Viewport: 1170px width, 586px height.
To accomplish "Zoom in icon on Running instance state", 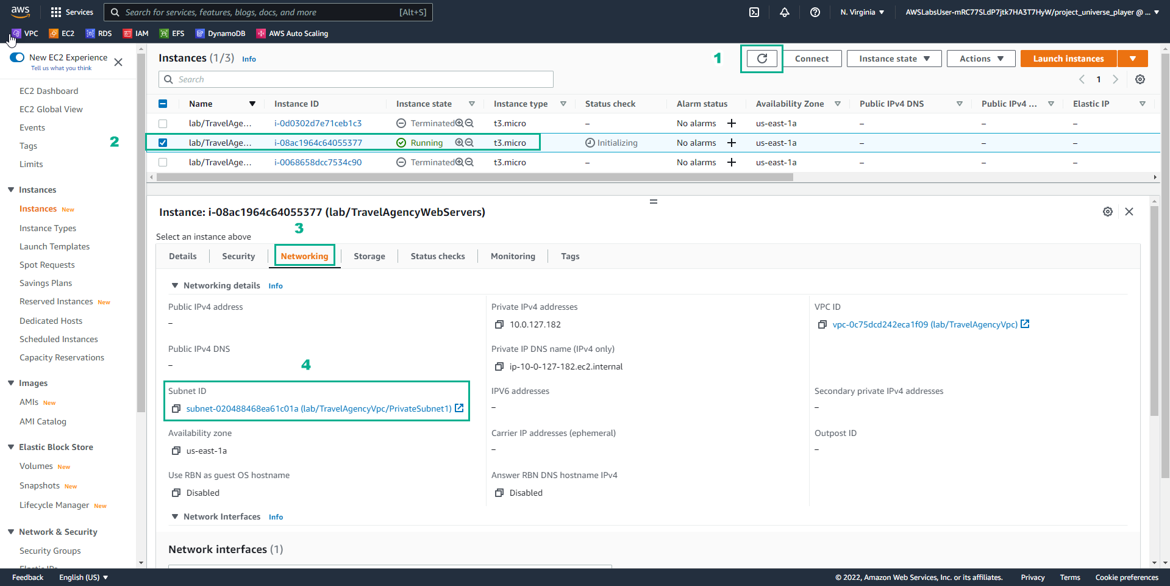I will pos(460,143).
